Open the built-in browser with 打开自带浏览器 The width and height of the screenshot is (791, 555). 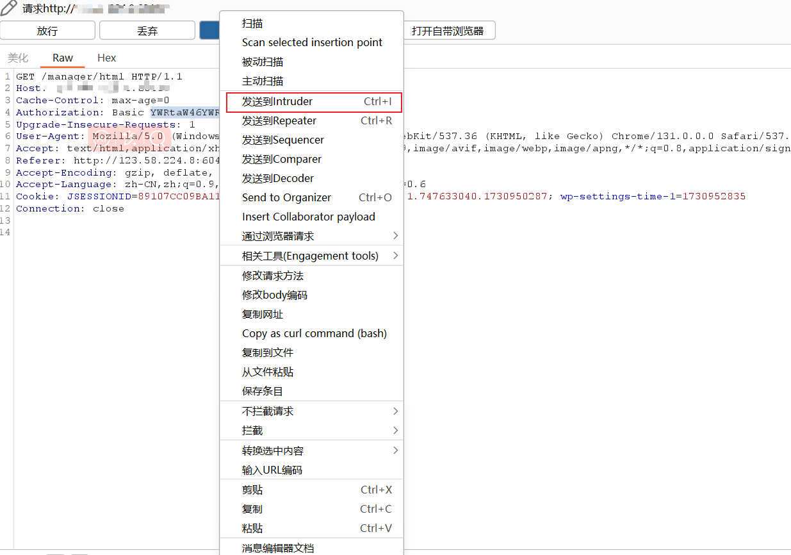pos(448,30)
